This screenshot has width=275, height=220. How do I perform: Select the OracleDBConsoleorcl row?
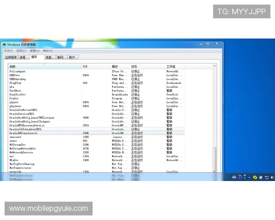click(x=96, y=133)
